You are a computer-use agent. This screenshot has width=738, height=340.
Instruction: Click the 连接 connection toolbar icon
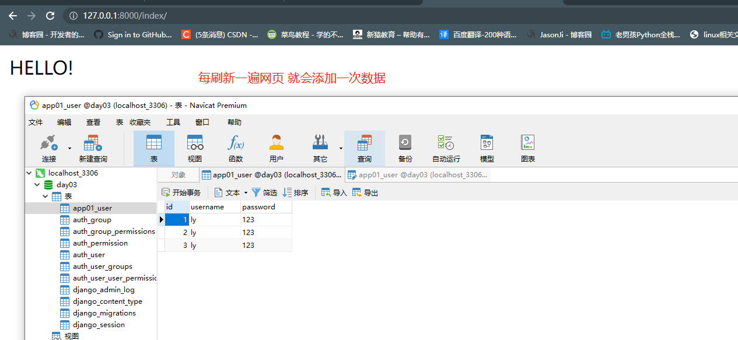(49, 148)
